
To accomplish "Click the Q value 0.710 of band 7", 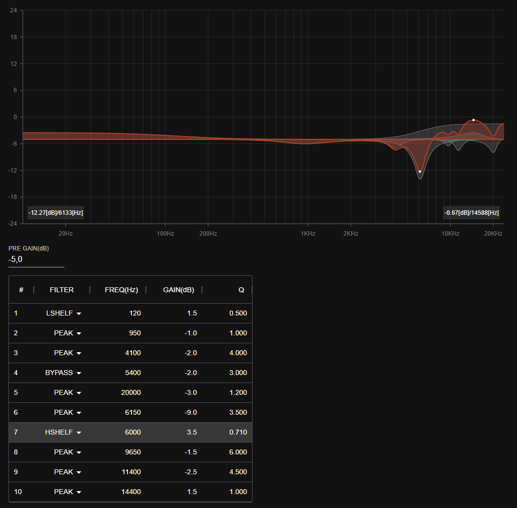I will coord(239,432).
